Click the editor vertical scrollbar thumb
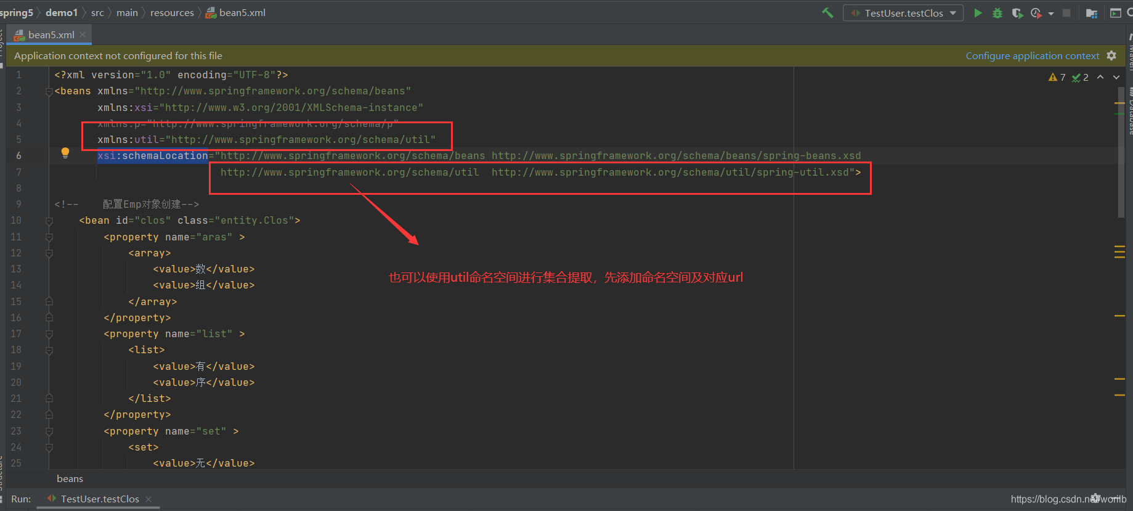The width and height of the screenshot is (1133, 511). [x=1121, y=152]
